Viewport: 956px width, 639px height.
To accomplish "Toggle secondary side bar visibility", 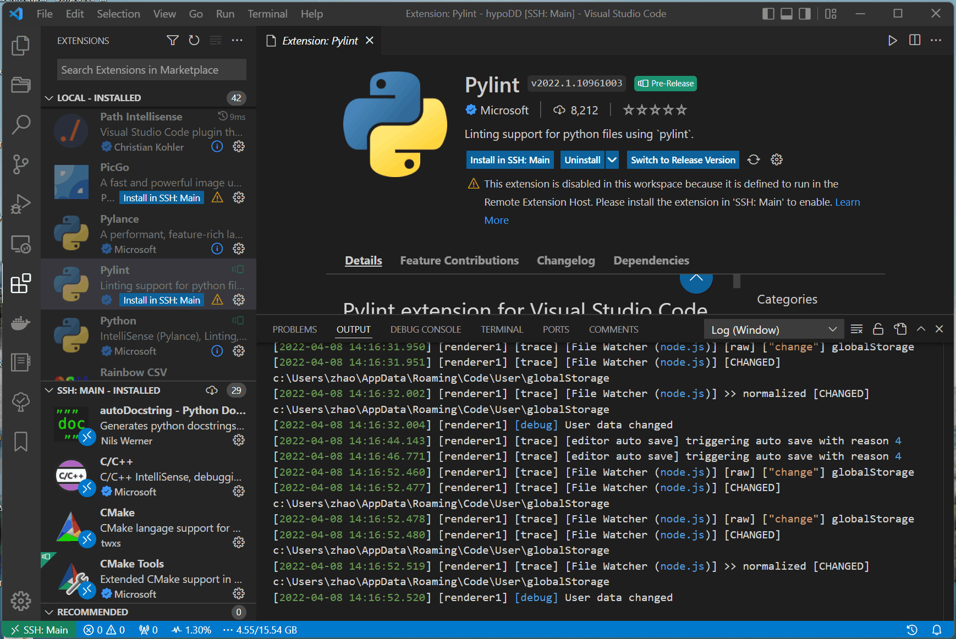I will click(805, 14).
